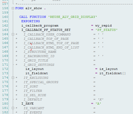Click the is_layout parameter name on line 172
Screen dimensions: 133x114
coord(35,69)
